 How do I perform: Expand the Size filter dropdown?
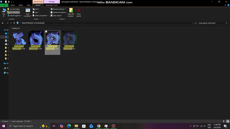tap(36, 12)
